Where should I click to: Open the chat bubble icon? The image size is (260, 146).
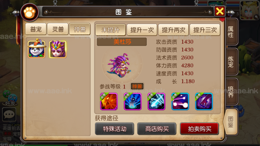point(9,114)
